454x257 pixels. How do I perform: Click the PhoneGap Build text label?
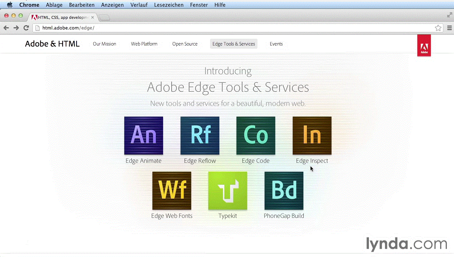coord(284,216)
